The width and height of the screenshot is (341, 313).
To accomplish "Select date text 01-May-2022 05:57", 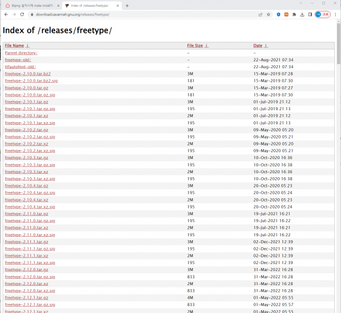I will pos(273,304).
